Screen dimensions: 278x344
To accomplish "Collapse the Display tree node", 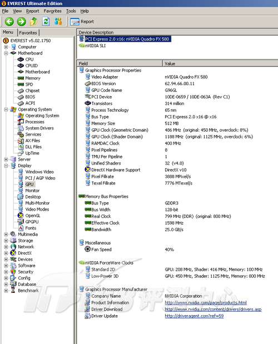I will [6, 166].
